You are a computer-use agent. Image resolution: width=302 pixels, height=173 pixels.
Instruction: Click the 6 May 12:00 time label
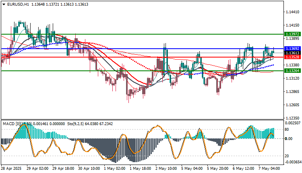pyautogui.click(x=244, y=169)
